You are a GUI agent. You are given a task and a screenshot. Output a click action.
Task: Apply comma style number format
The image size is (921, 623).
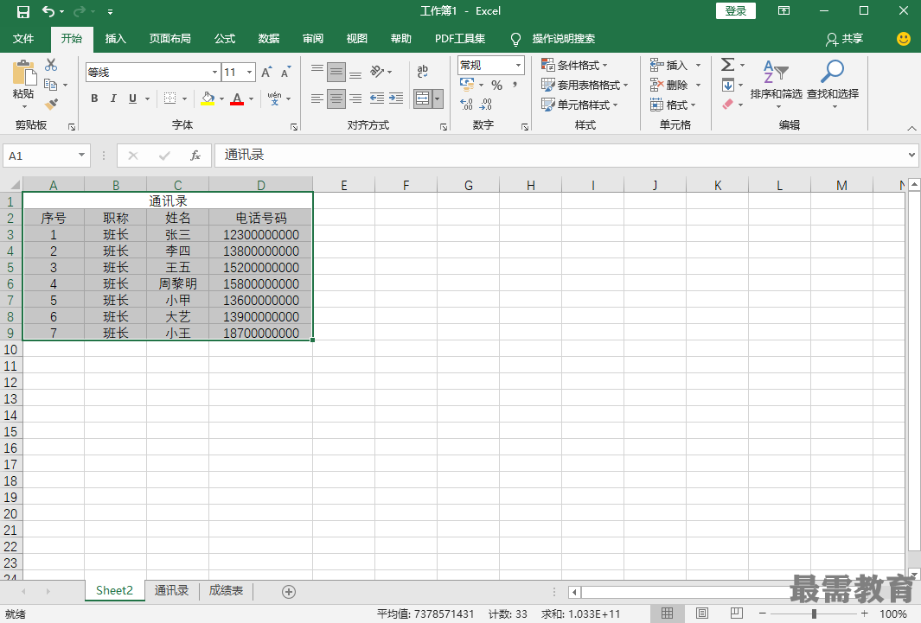click(515, 85)
